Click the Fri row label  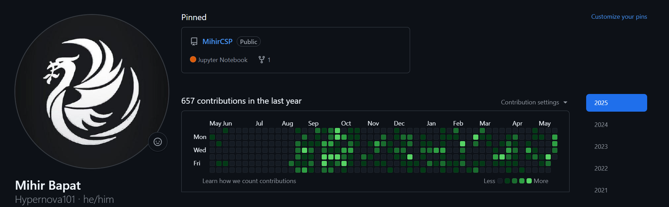tap(197, 163)
